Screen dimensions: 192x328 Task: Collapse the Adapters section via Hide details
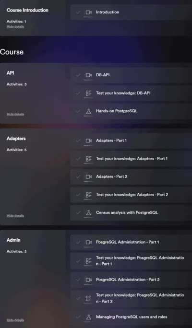click(15, 216)
